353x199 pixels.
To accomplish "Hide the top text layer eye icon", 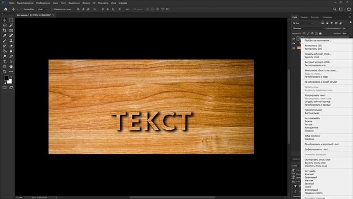I will 293,39.
